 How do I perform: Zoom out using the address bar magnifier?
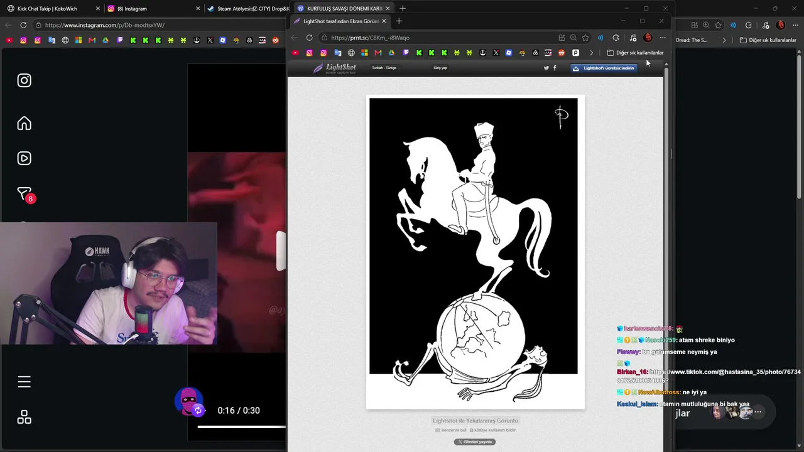point(573,38)
